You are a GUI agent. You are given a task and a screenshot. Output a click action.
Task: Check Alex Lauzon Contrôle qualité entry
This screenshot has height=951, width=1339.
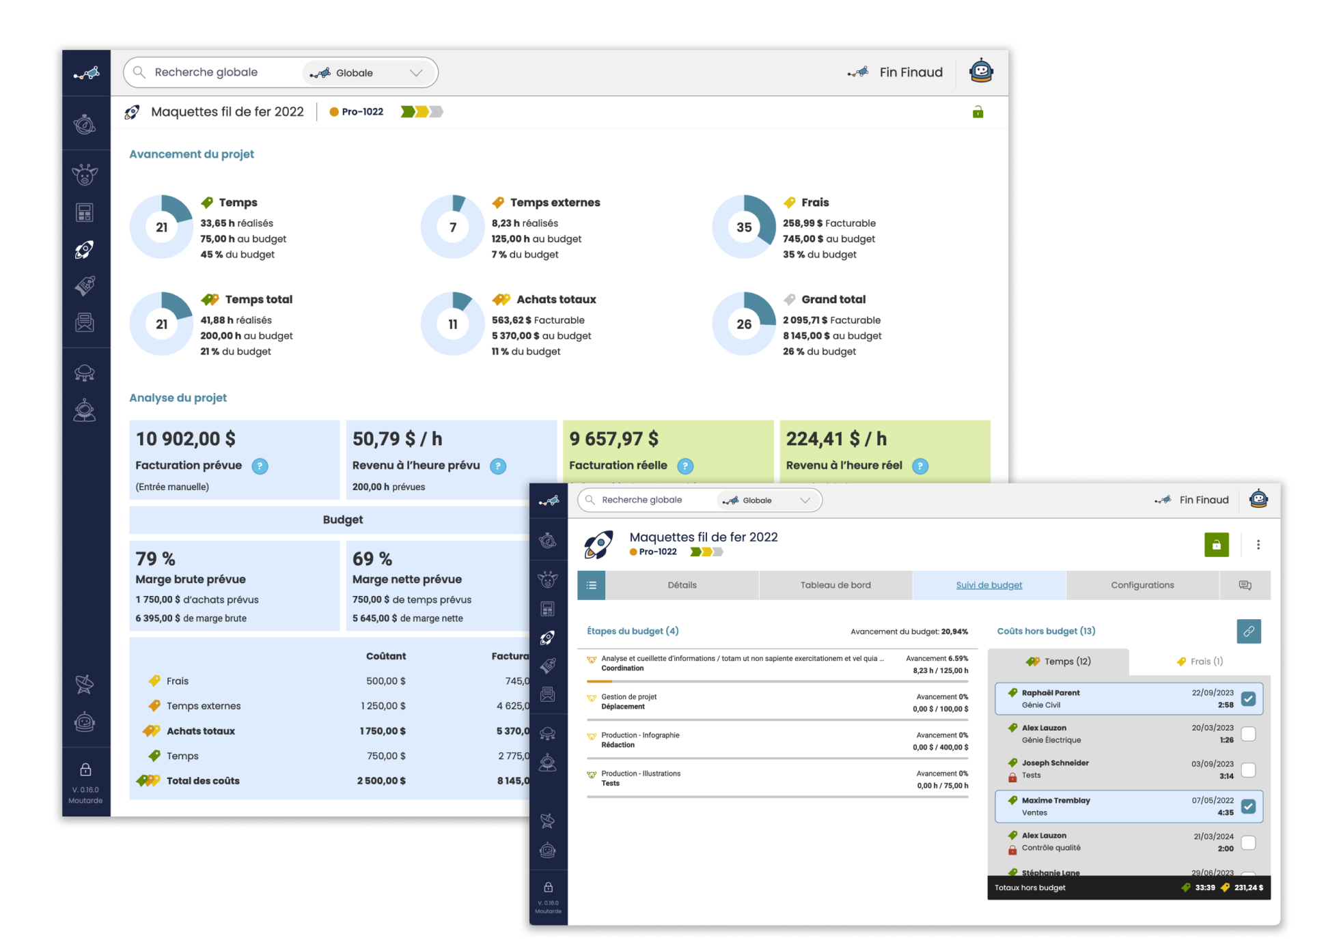(1248, 842)
